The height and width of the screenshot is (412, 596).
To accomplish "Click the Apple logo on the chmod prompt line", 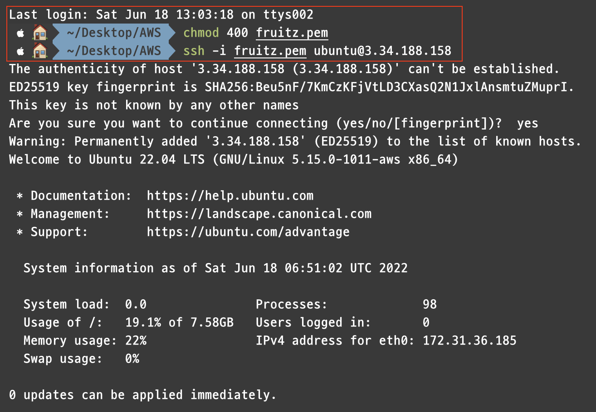I will coord(20,33).
